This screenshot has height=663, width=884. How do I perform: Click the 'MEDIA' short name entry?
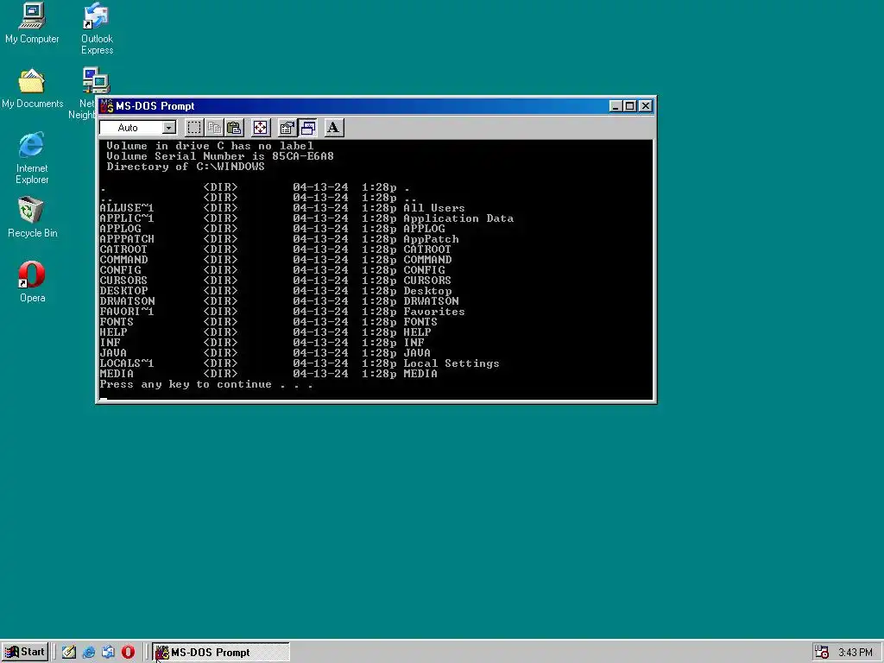click(x=117, y=374)
